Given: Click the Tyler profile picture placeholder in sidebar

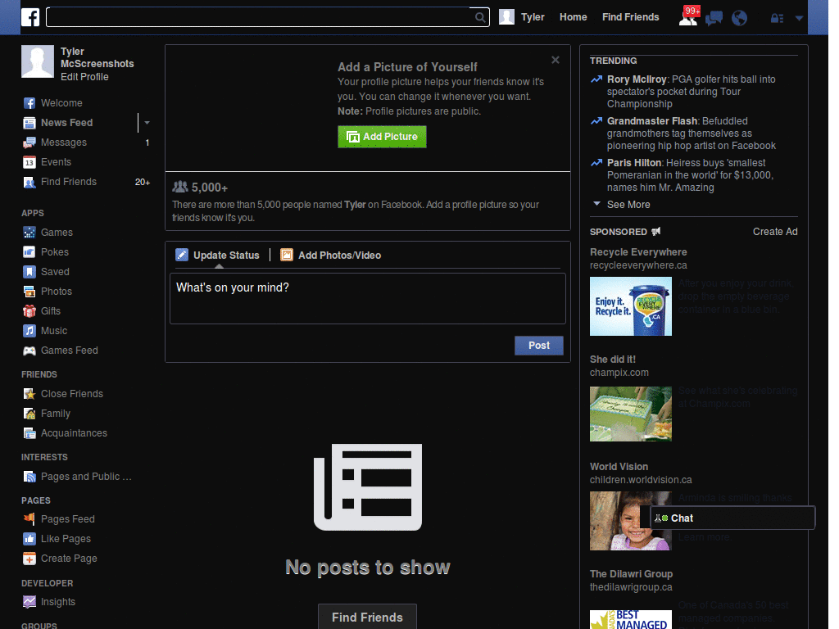Looking at the screenshot, I should coord(38,61).
